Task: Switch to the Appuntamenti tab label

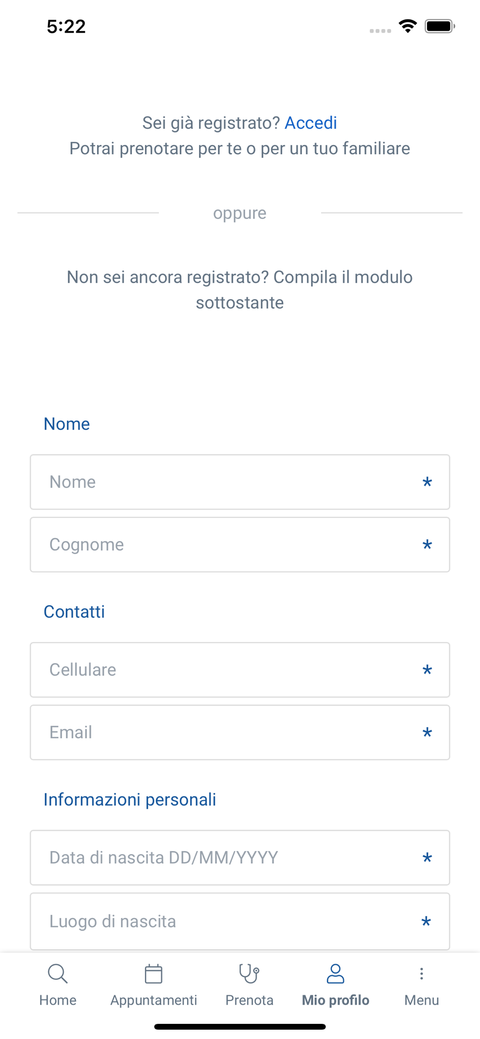Action: click(154, 1001)
